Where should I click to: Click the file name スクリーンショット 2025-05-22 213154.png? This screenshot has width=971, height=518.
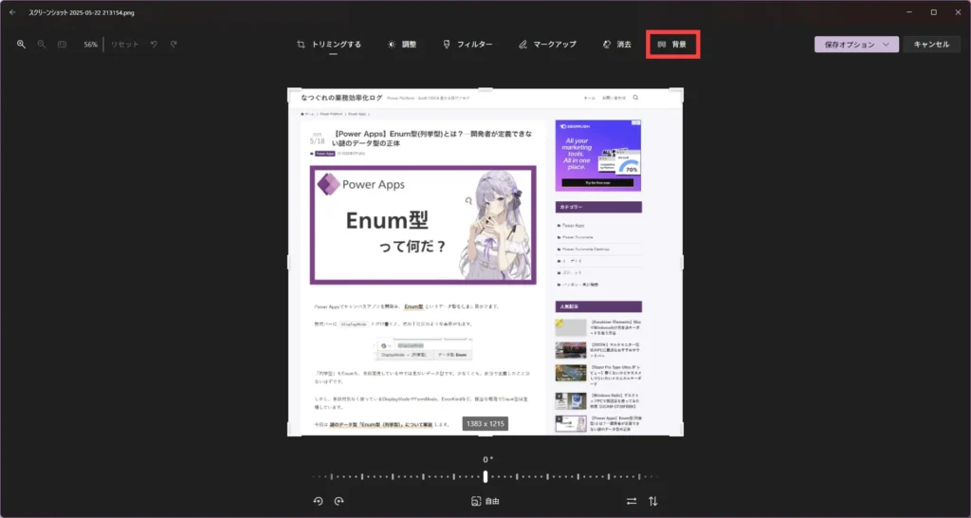coord(82,12)
